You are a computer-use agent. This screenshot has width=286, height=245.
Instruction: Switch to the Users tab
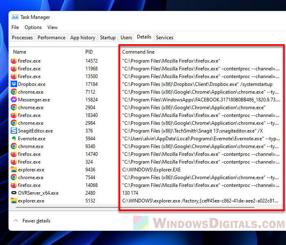pos(126,38)
